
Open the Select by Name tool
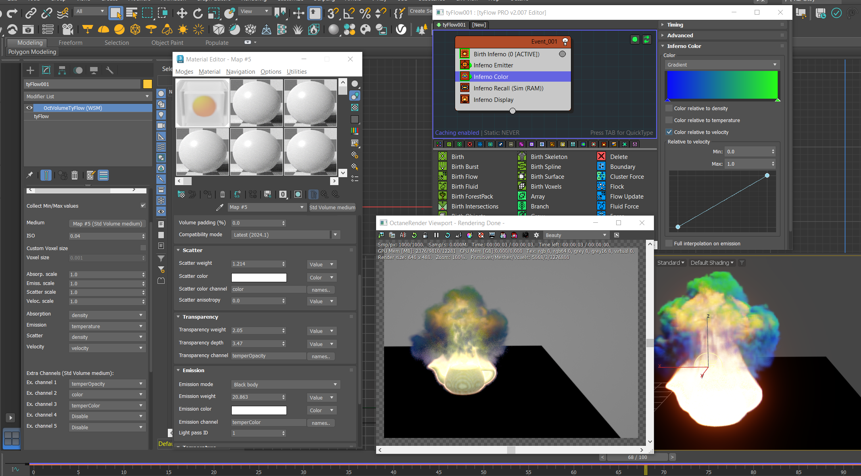tap(131, 13)
